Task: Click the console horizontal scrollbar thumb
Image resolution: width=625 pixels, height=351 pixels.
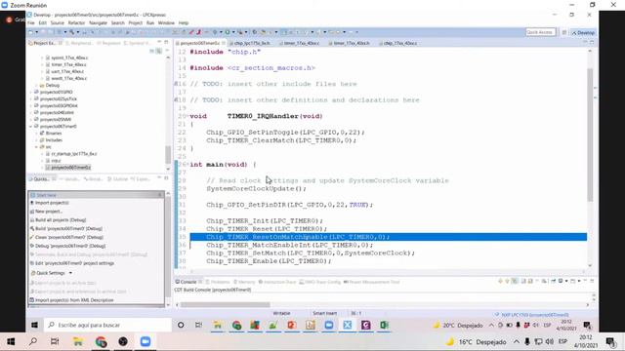Action: pyautogui.click(x=226, y=305)
